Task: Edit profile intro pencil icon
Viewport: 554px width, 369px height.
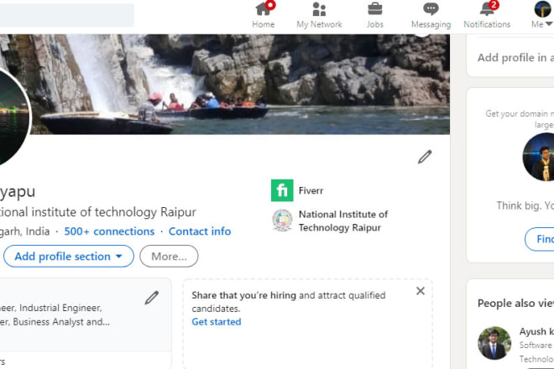Action: (425, 157)
